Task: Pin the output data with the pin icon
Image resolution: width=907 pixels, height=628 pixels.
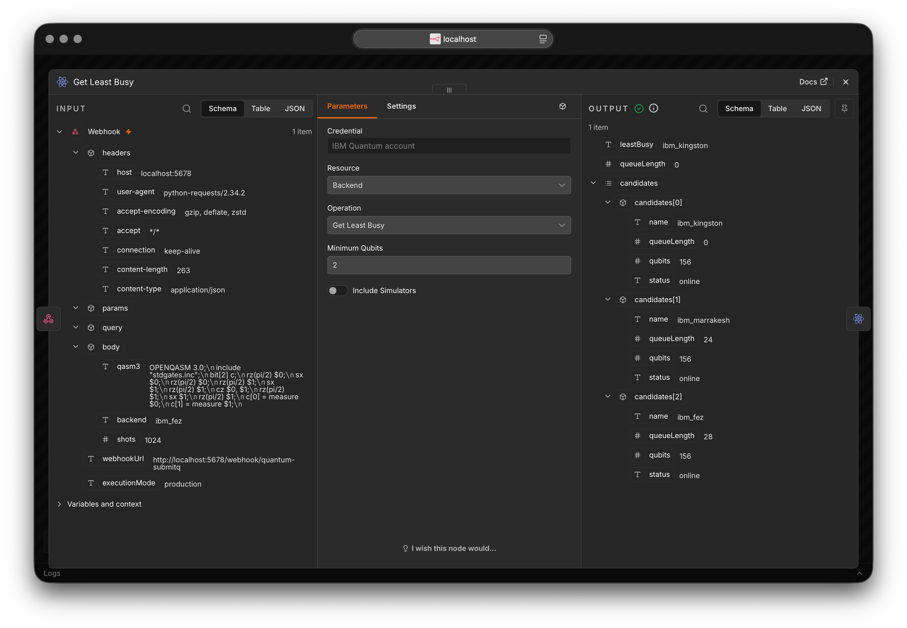Action: pos(844,108)
